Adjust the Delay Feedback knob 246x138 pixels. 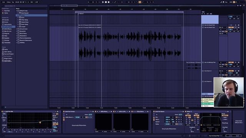[192, 130]
